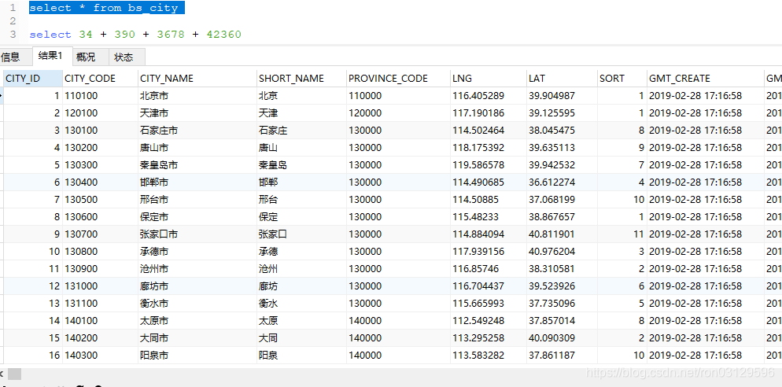Click LNG value 116.704437

coord(489,286)
